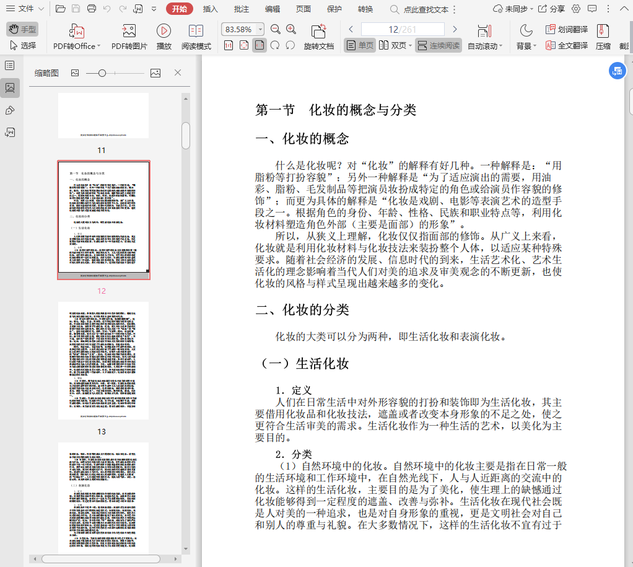The height and width of the screenshot is (567, 633).
Task: Switch to the 插入 tab
Action: [211, 9]
